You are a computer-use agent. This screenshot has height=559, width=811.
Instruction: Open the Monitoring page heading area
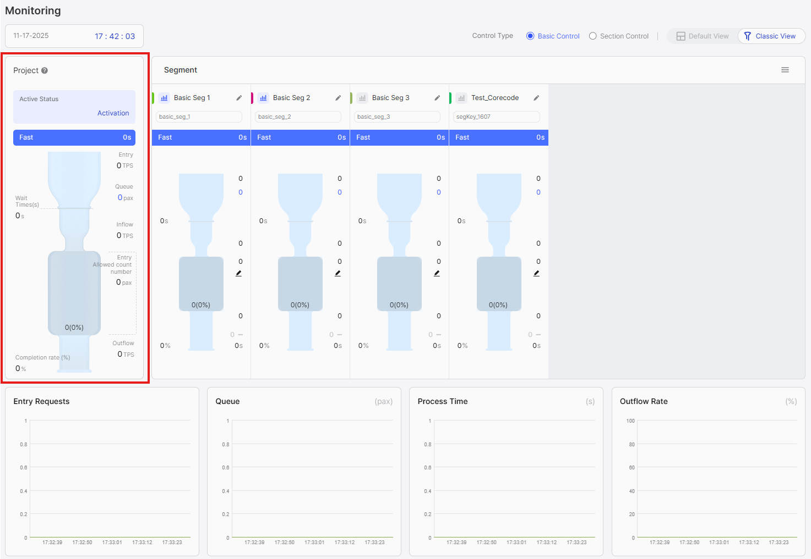pyautogui.click(x=33, y=10)
